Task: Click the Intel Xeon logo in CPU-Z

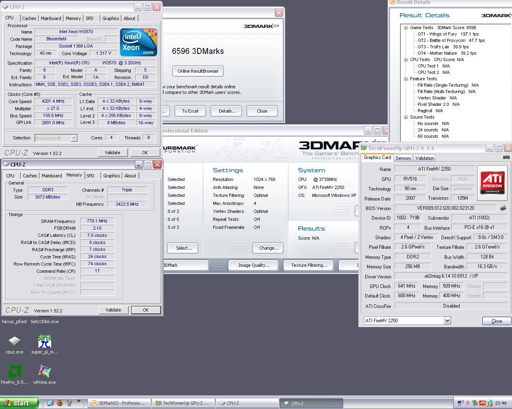Action: 138,42
